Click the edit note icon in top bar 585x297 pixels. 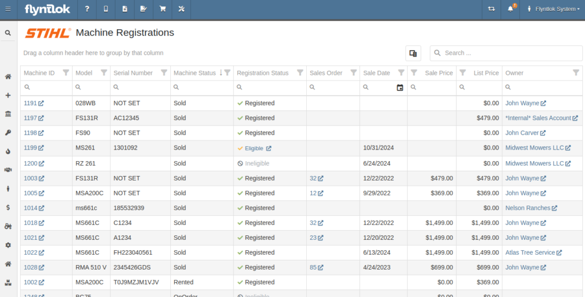[x=143, y=9]
